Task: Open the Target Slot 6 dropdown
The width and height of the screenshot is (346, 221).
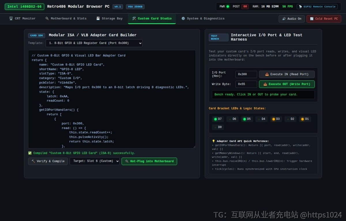Action: click(95, 161)
